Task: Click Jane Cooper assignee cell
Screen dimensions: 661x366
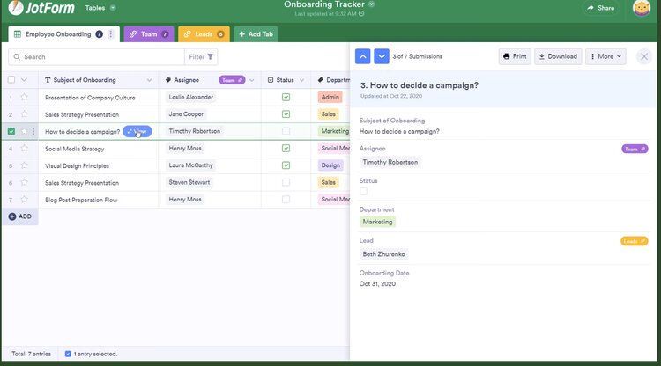Action: point(186,114)
